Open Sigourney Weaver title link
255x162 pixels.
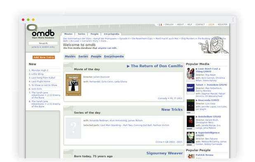[x=164, y=153]
